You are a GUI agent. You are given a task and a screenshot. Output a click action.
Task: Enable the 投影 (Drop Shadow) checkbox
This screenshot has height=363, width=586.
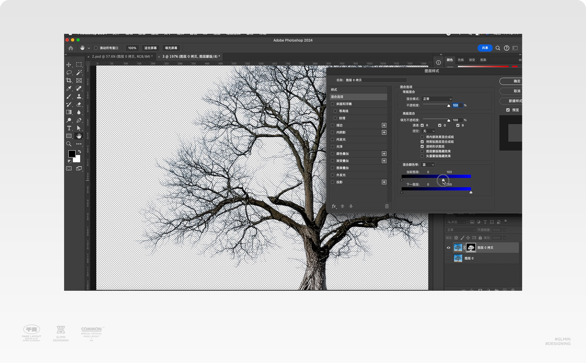[x=333, y=182]
